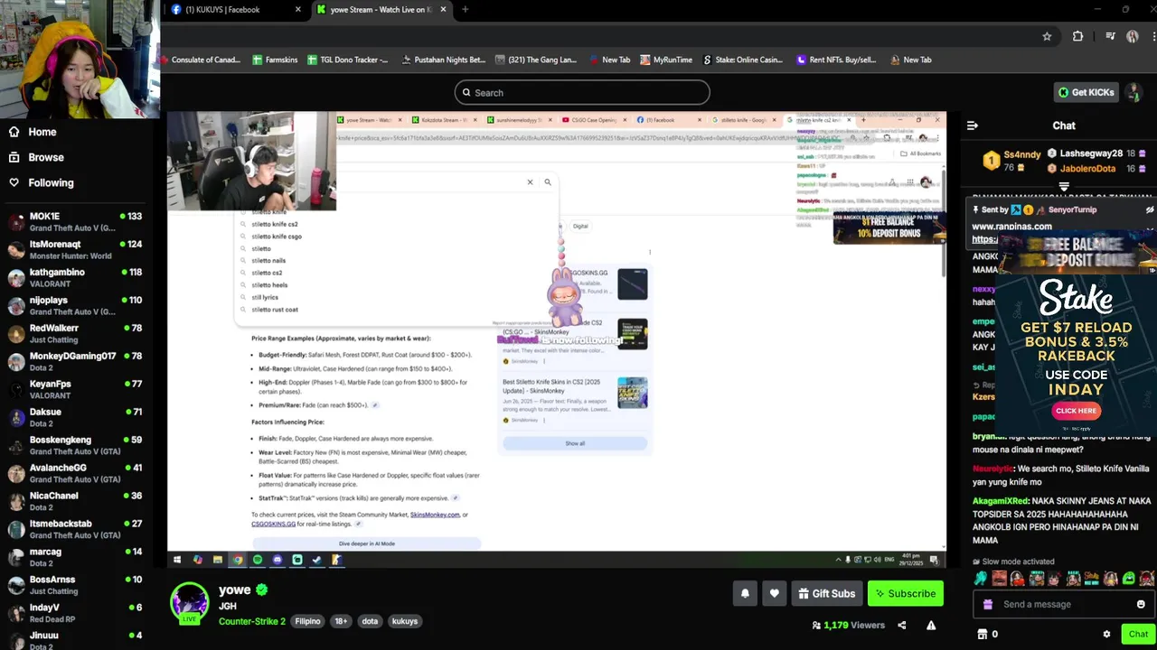Screen dimensions: 1157x650
Task: Click the viewers count icon
Action: (816, 625)
